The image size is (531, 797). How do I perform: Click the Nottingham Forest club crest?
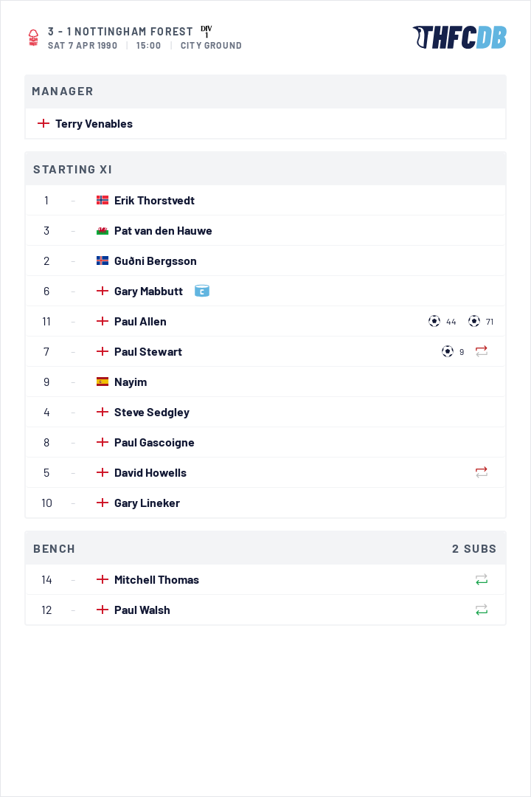tap(33, 38)
